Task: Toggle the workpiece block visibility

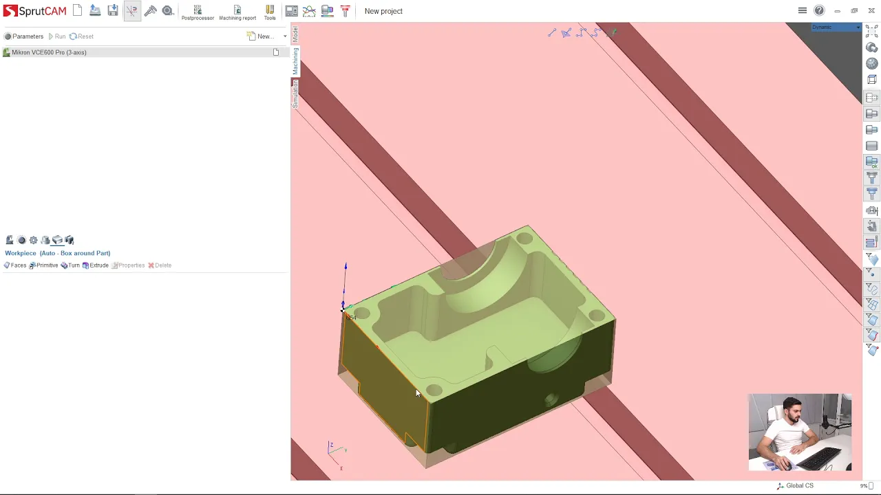Action: click(872, 146)
